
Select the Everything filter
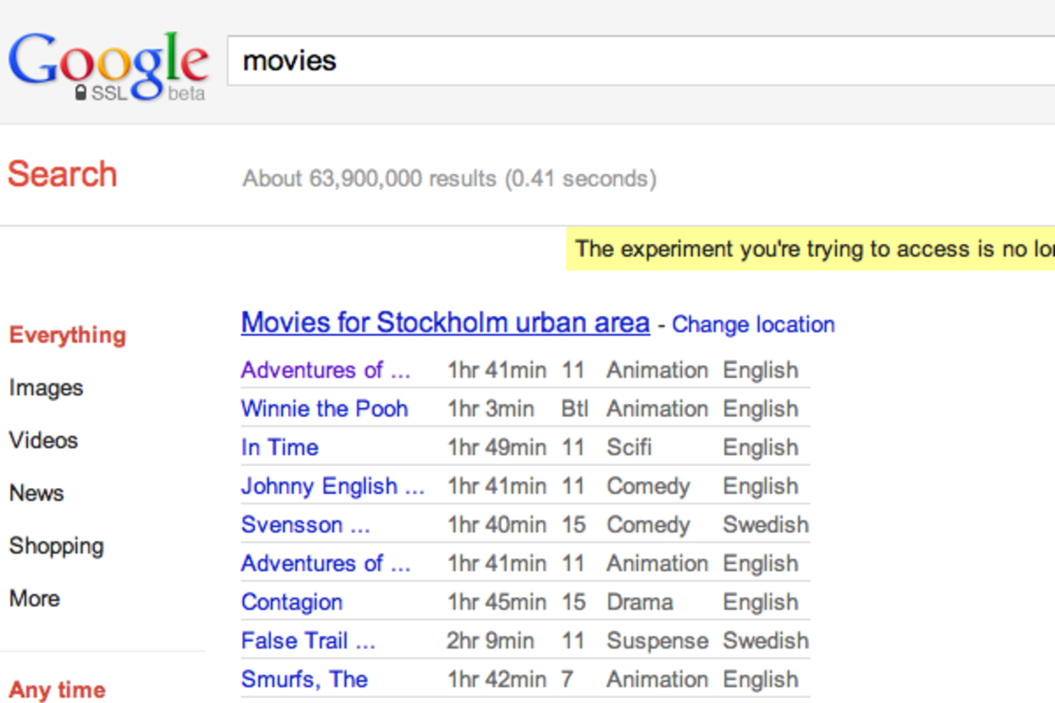coord(67,335)
